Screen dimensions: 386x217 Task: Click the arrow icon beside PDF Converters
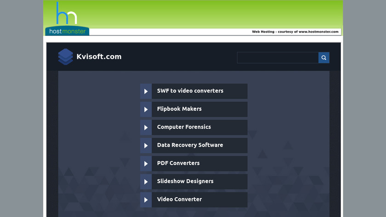(x=146, y=164)
